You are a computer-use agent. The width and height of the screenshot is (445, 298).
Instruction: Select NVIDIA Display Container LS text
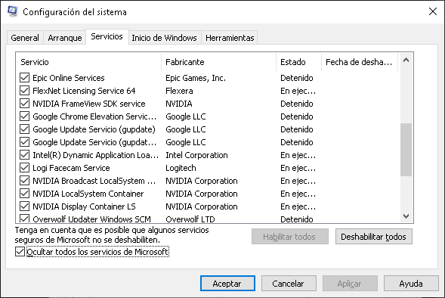pos(84,206)
